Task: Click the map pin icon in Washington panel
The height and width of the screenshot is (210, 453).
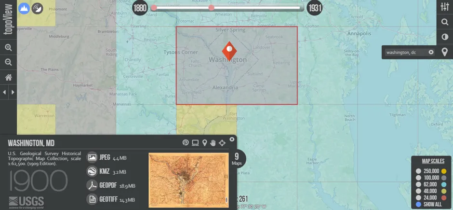Action: coord(204,142)
